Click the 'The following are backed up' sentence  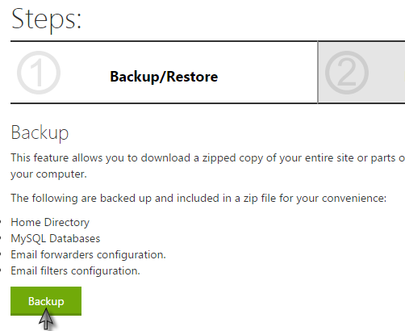point(198,198)
